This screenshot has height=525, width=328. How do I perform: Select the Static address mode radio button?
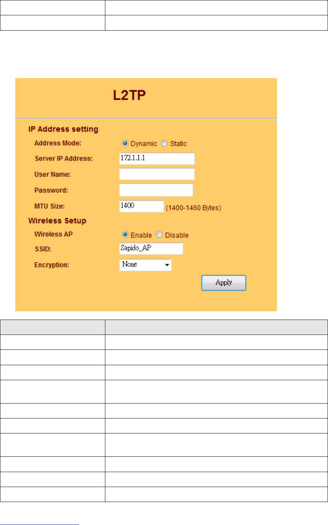point(164,143)
